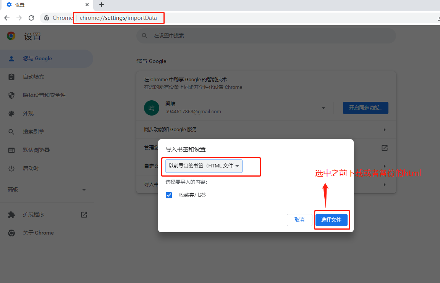440x283 pixels.
Task: Open 同步功能和 Google 服务 row
Action: click(x=266, y=129)
